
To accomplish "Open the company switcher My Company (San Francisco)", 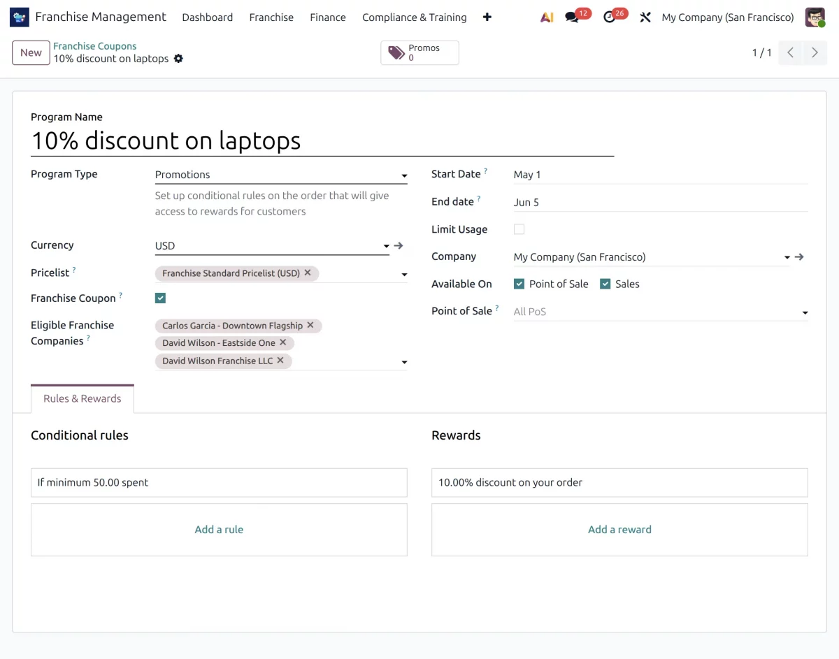I will click(728, 17).
